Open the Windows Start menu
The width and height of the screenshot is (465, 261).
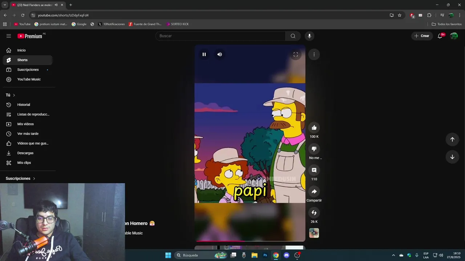[x=168, y=255]
